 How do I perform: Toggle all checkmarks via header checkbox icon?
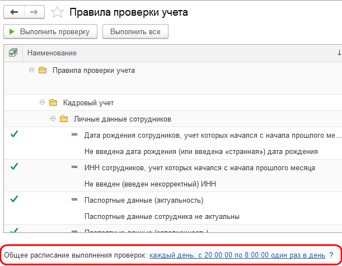coord(13,53)
